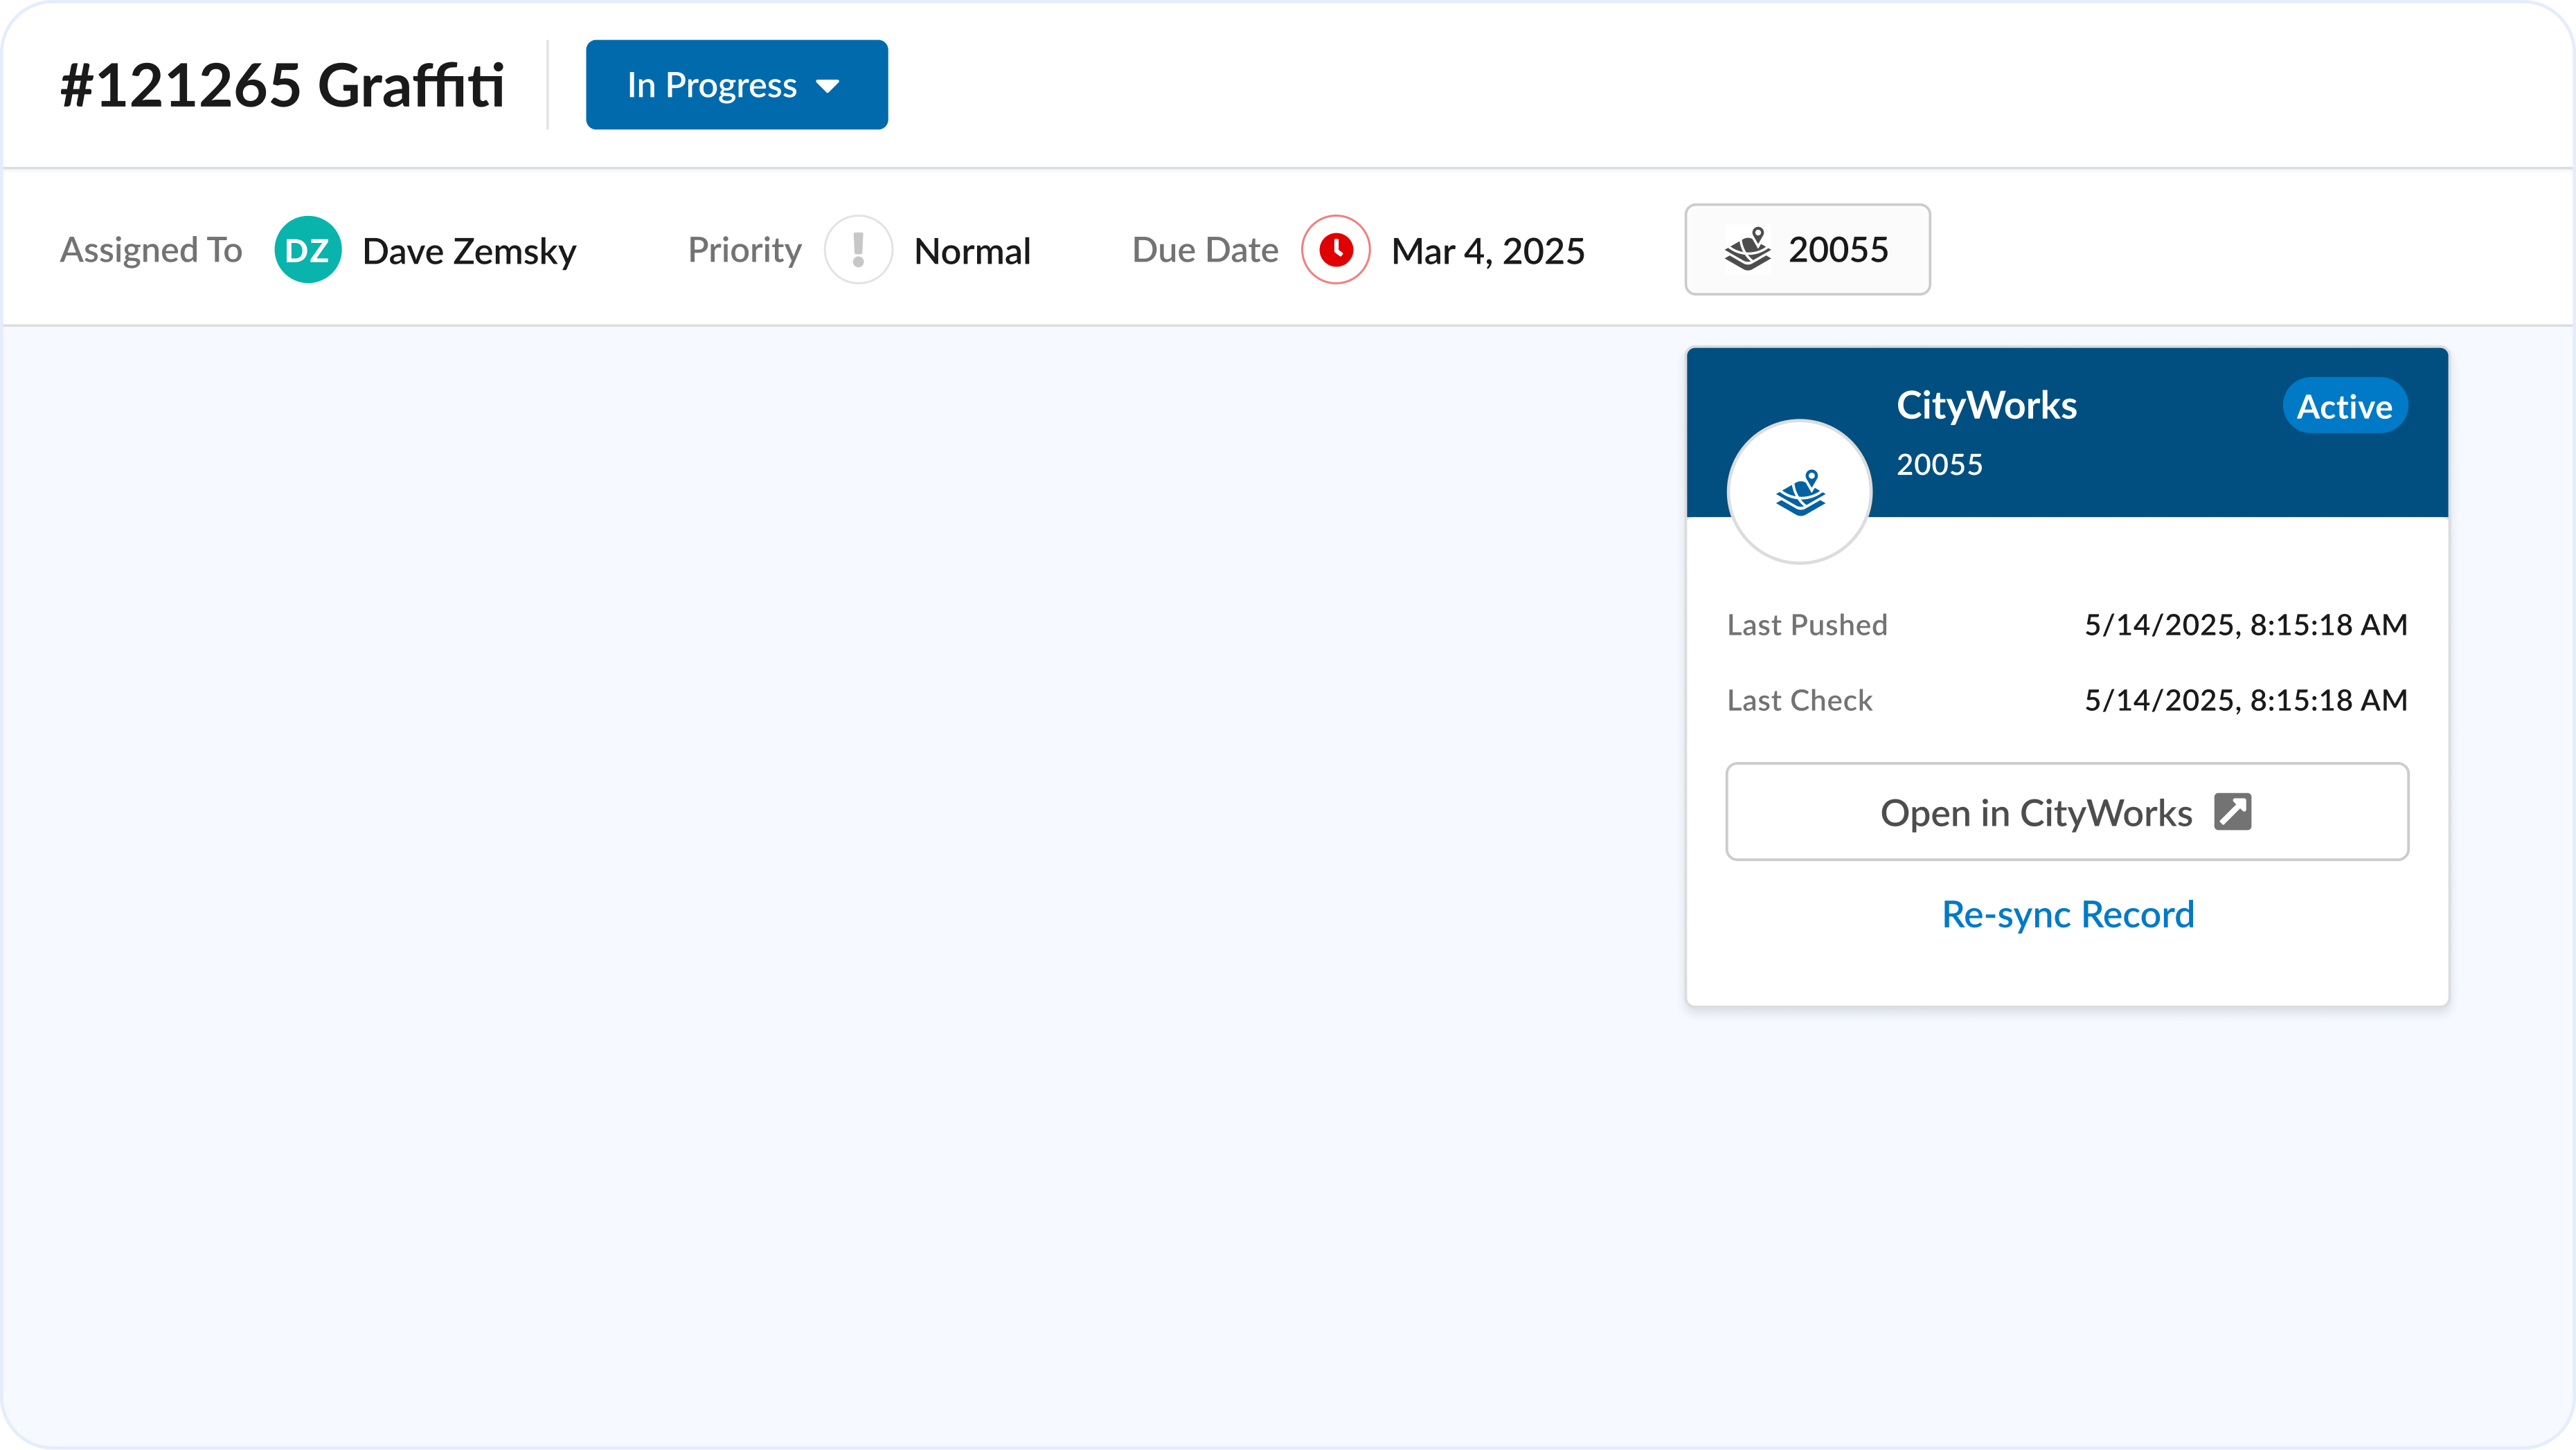
Task: Click the map layers icon in the 20055 badge
Action: point(1747,250)
